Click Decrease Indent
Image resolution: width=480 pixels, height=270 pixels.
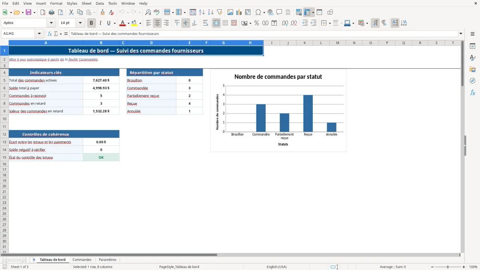coord(314,23)
